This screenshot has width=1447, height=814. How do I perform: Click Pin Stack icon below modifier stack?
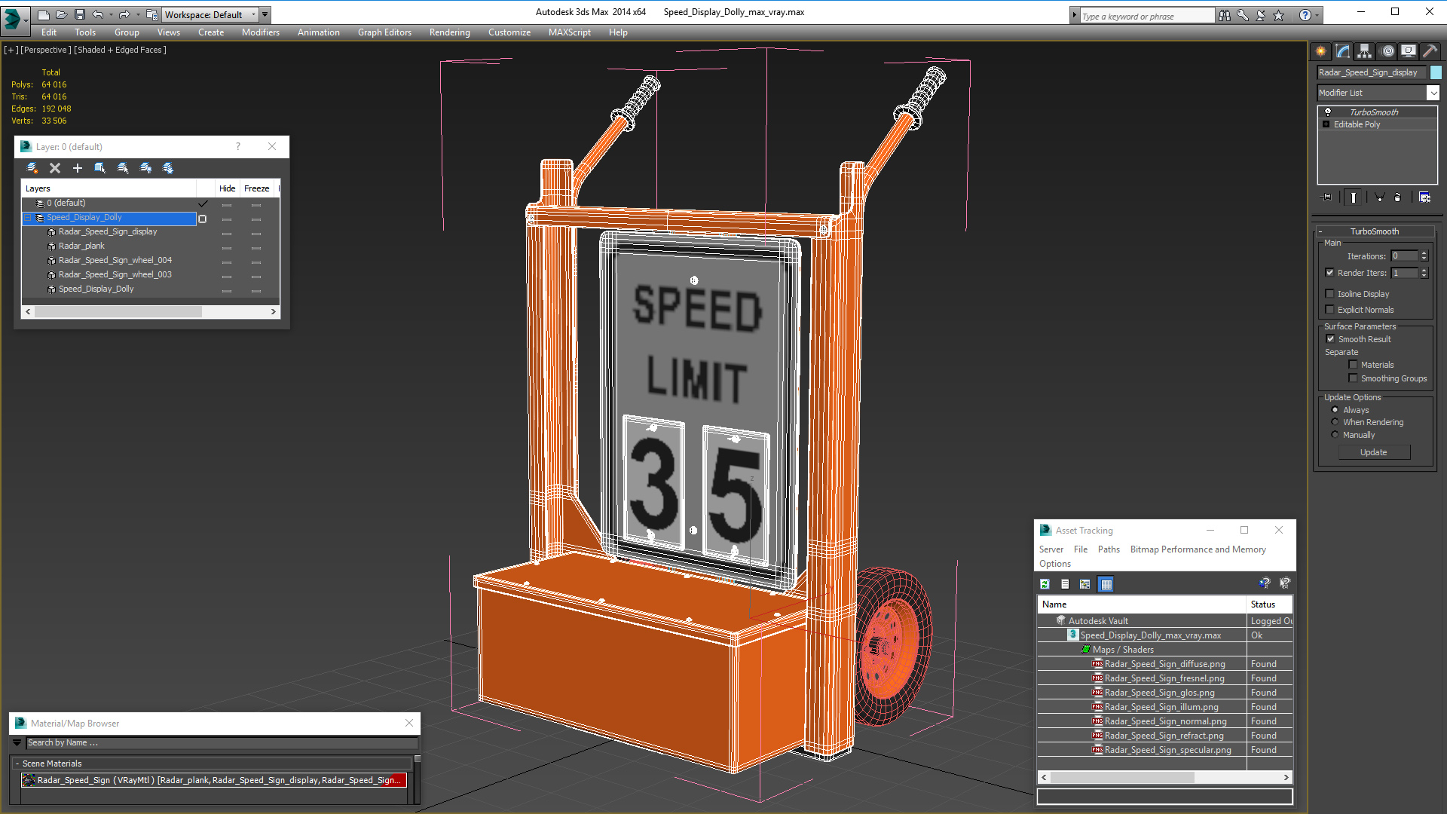1327,197
